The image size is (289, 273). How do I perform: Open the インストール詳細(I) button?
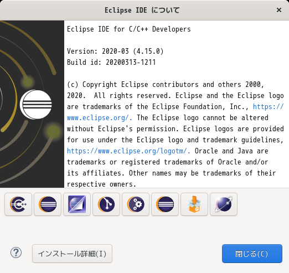72,254
